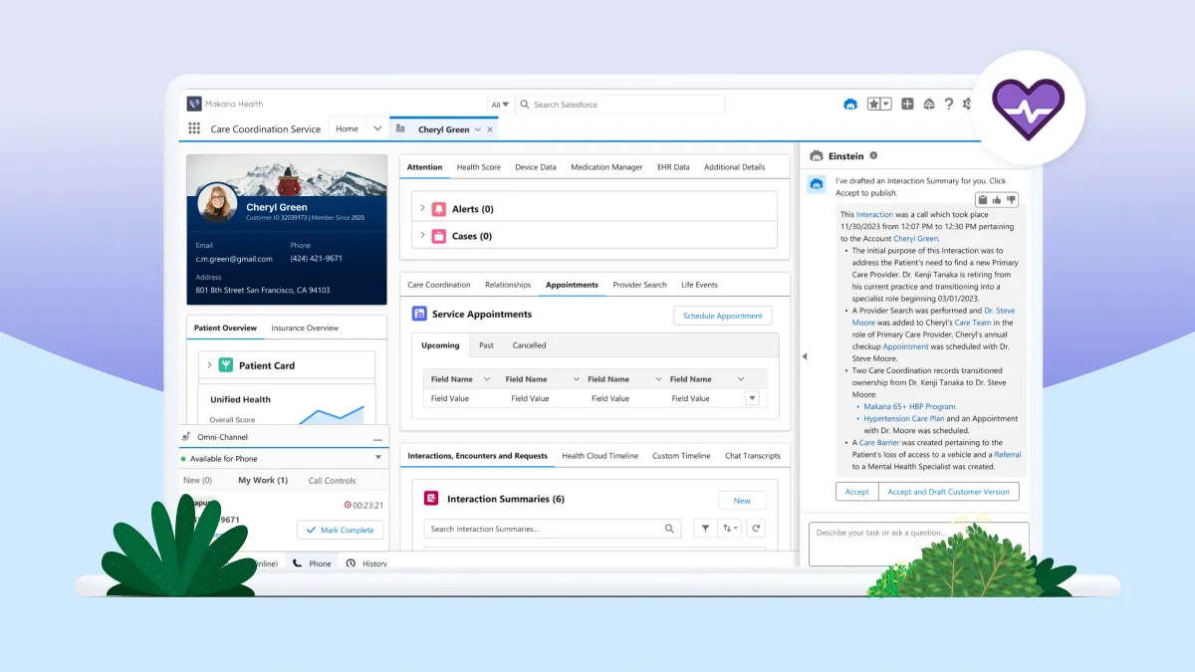Open the Medication Manager tab
Screen dimensions: 1195x672
(x=606, y=167)
